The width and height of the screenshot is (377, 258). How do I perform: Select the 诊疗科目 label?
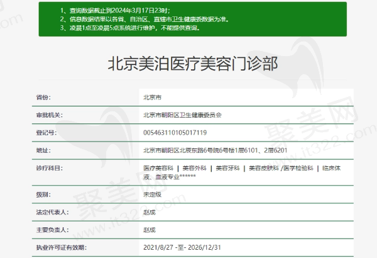click(x=49, y=168)
